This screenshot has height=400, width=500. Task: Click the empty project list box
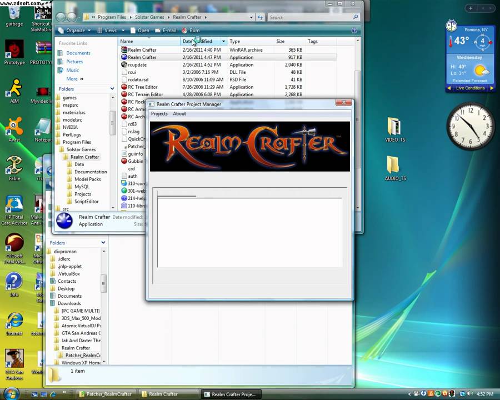point(249,233)
